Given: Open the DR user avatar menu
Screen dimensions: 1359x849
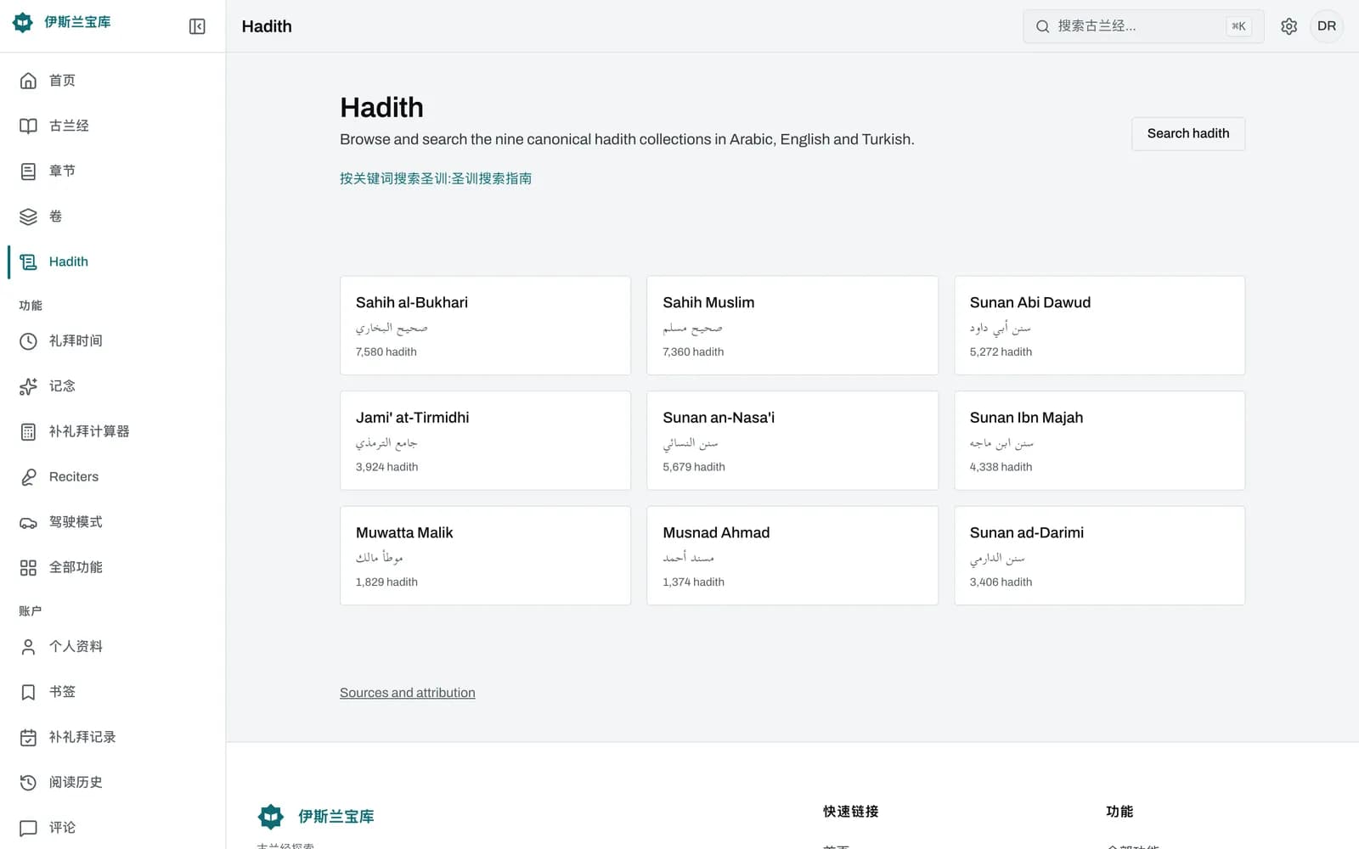Looking at the screenshot, I should 1327,26.
